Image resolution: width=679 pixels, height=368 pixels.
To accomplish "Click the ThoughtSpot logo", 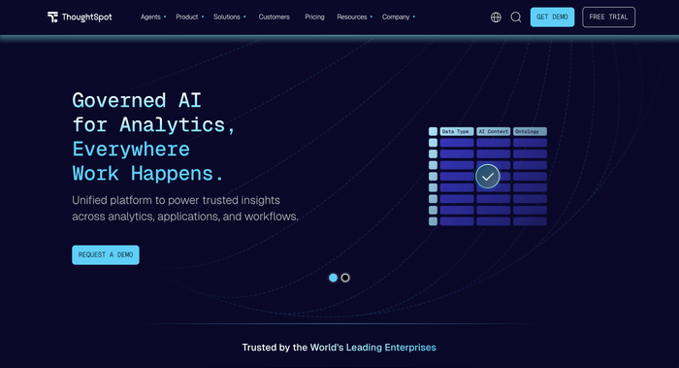I will coord(80,17).
